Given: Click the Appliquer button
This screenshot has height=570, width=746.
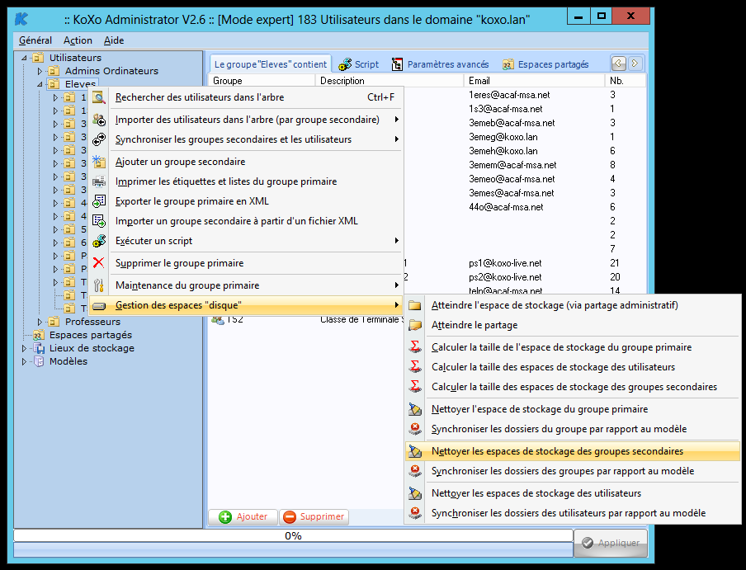Looking at the screenshot, I should [x=611, y=543].
